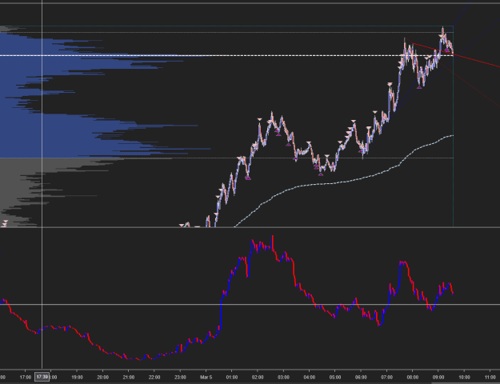The image size is (500, 384).
Task: Click the 22:00 time axis label
Action: [154, 378]
